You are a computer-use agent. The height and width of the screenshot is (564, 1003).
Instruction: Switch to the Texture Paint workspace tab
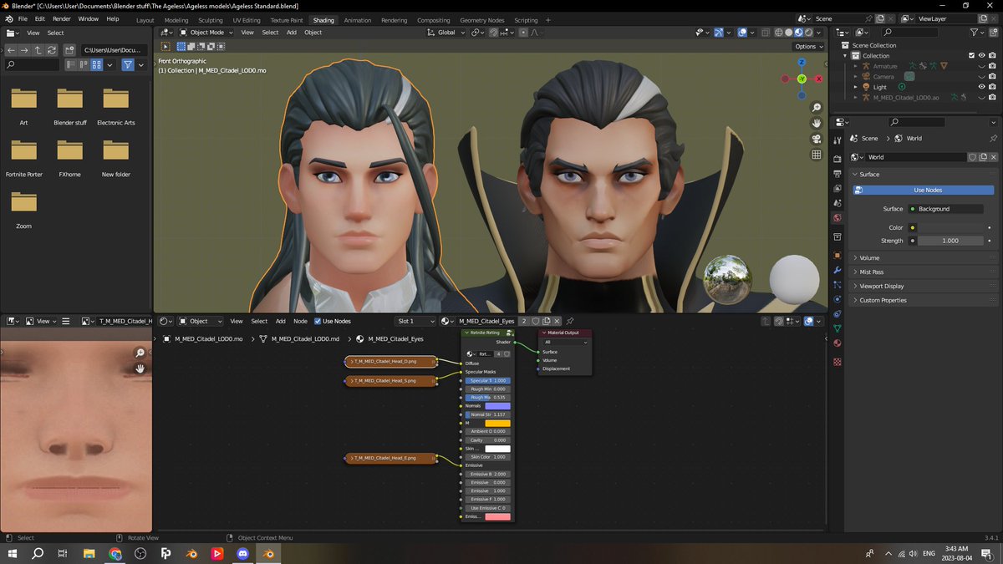(286, 20)
